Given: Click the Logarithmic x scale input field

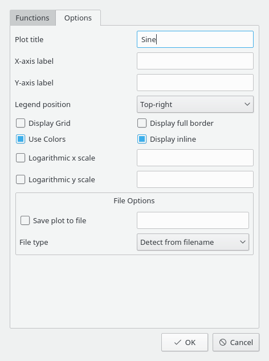Looking at the screenshot, I should (x=195, y=158).
